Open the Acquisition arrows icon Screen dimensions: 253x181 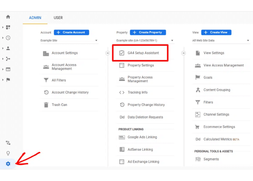coord(8,59)
